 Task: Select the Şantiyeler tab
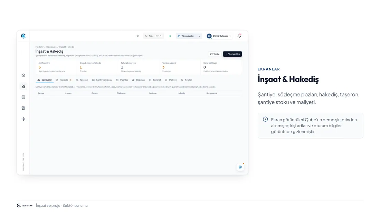pyautogui.click(x=45, y=80)
